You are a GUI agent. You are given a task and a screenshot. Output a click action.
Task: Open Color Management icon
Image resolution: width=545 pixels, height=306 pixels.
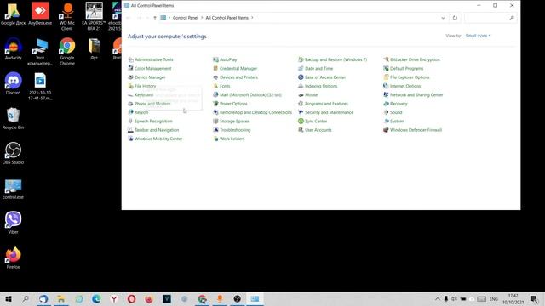130,68
